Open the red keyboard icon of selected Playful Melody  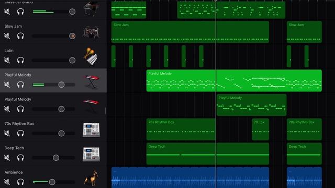coord(92,82)
